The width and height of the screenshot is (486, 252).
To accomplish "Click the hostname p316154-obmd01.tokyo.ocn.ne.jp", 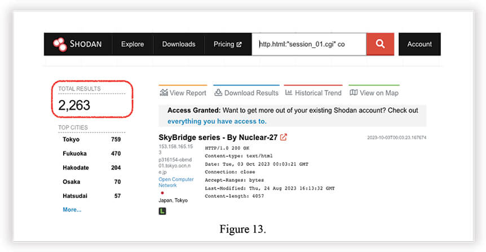I will 175,166.
